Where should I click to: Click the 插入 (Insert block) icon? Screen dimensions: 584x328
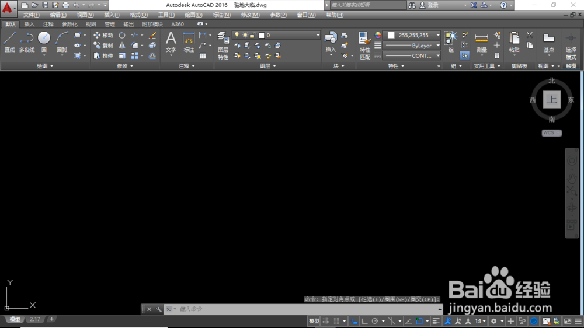[331, 41]
